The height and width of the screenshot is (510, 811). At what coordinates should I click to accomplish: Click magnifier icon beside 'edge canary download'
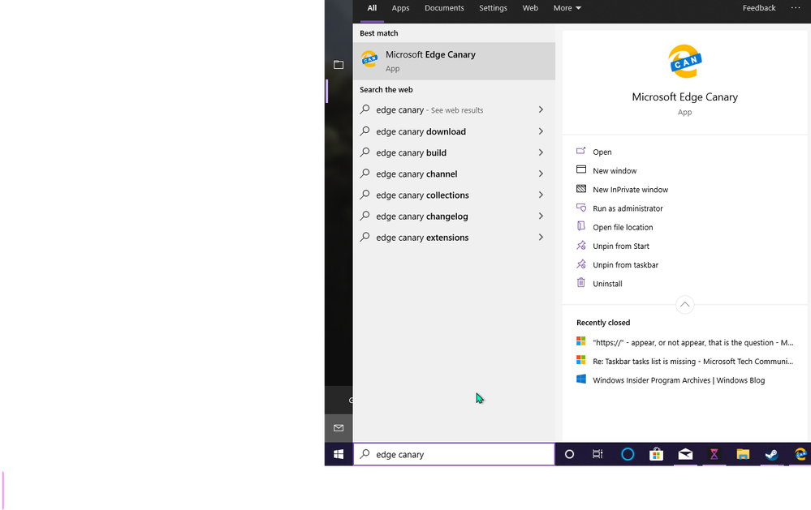(x=365, y=131)
